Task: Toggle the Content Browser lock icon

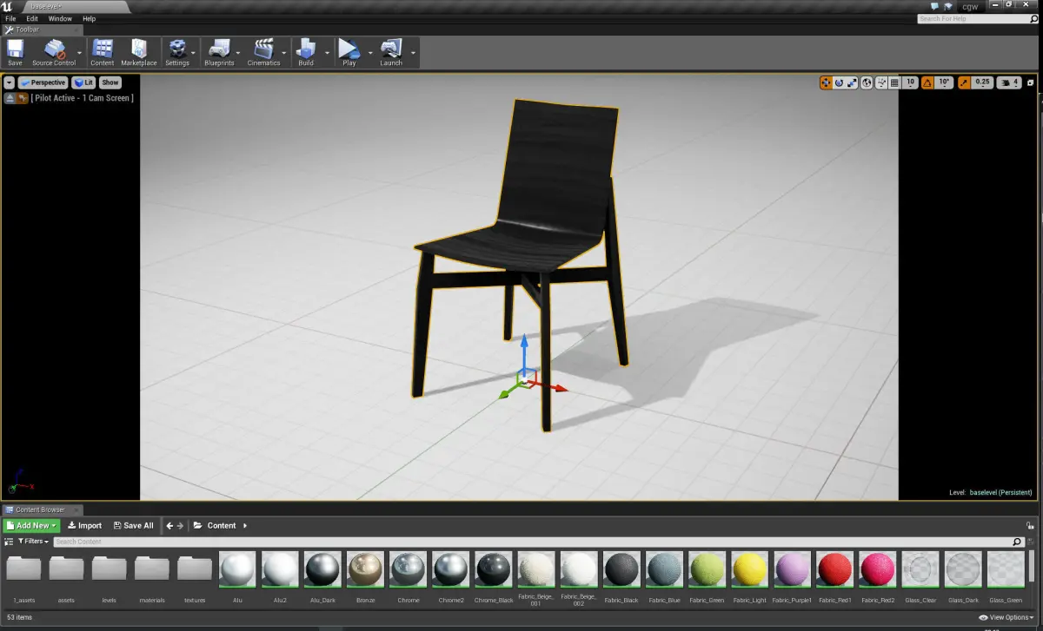Action: tap(1031, 524)
